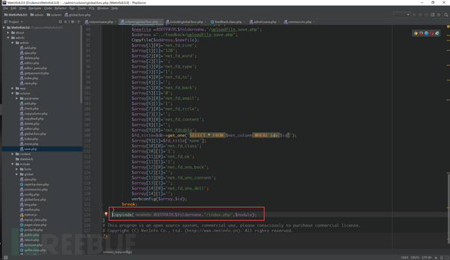Image resolution: width=450 pixels, height=260 pixels.
Task: Collapse the MetInfo6.0.0 project root
Action: pos(4,27)
